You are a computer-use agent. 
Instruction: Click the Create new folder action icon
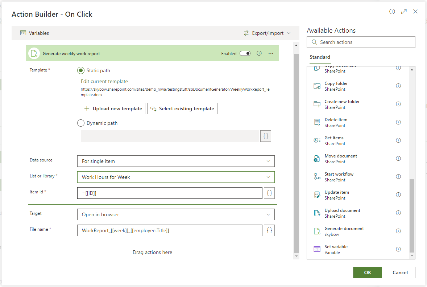pyautogui.click(x=317, y=104)
